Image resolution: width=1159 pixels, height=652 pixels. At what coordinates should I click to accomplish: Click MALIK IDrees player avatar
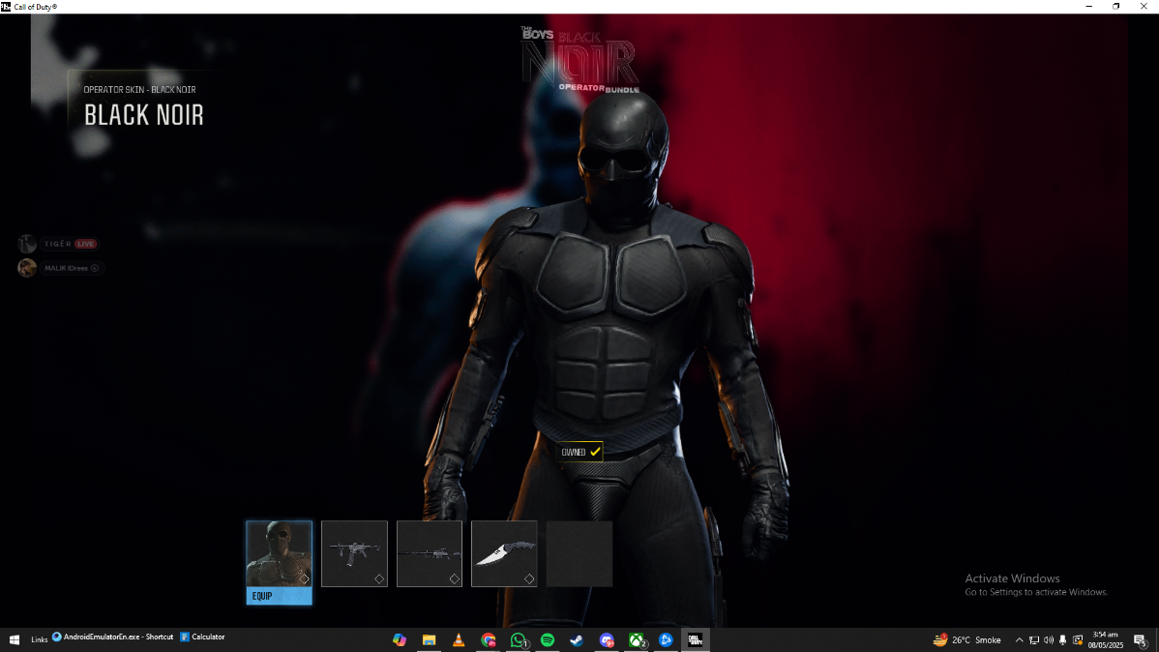tap(27, 268)
